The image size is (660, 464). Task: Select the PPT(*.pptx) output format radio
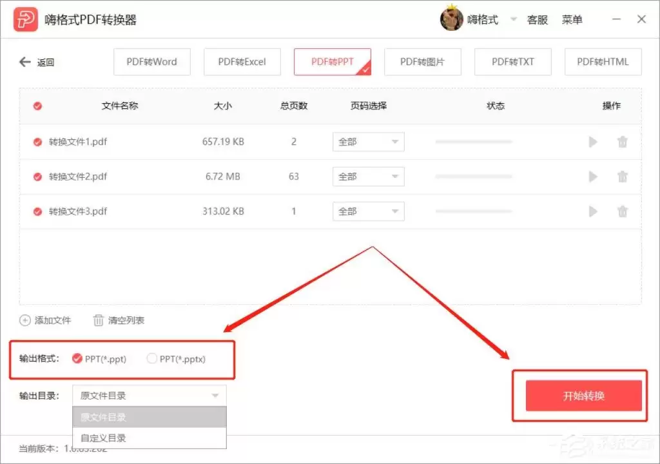[x=151, y=360]
